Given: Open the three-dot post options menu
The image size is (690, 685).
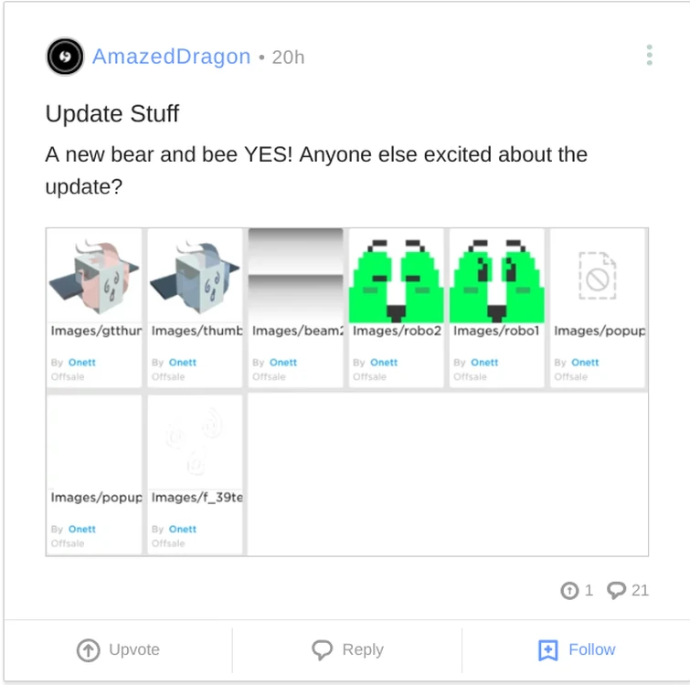Looking at the screenshot, I should pyautogui.click(x=649, y=56).
